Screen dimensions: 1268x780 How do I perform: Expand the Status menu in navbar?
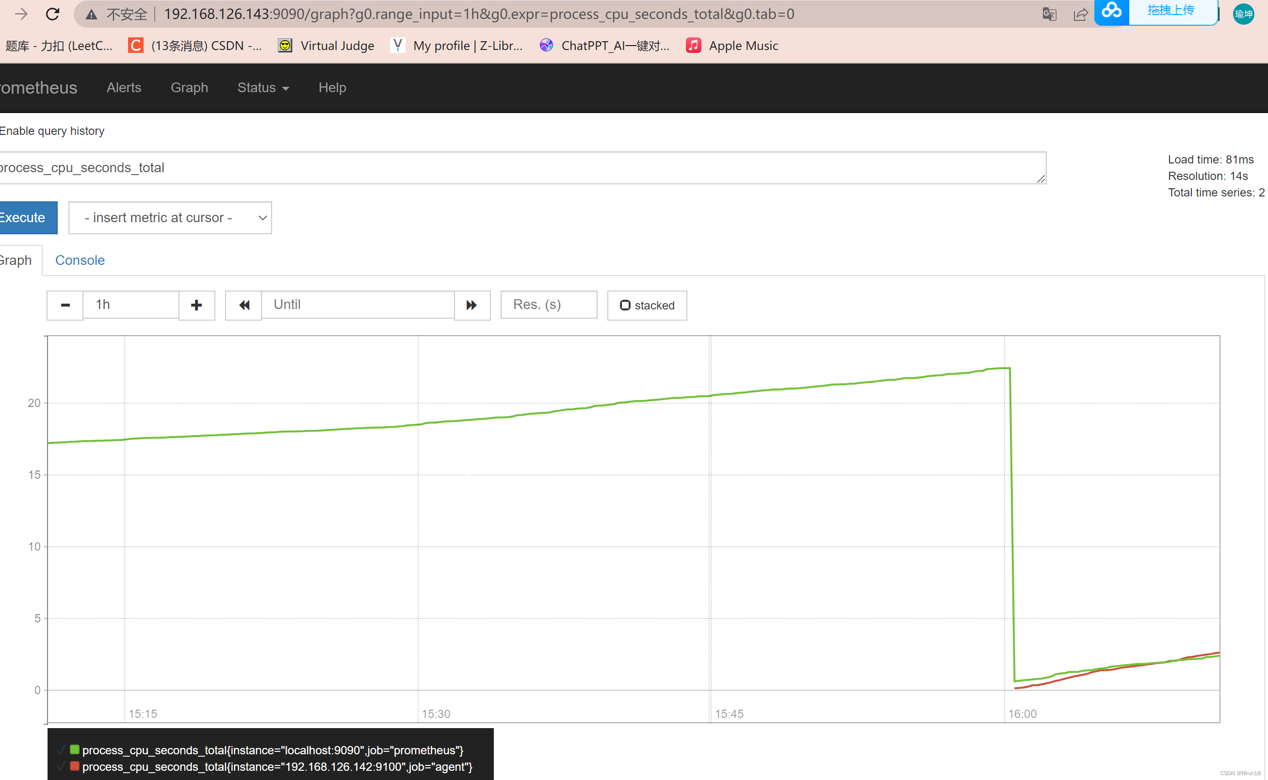[x=263, y=88]
